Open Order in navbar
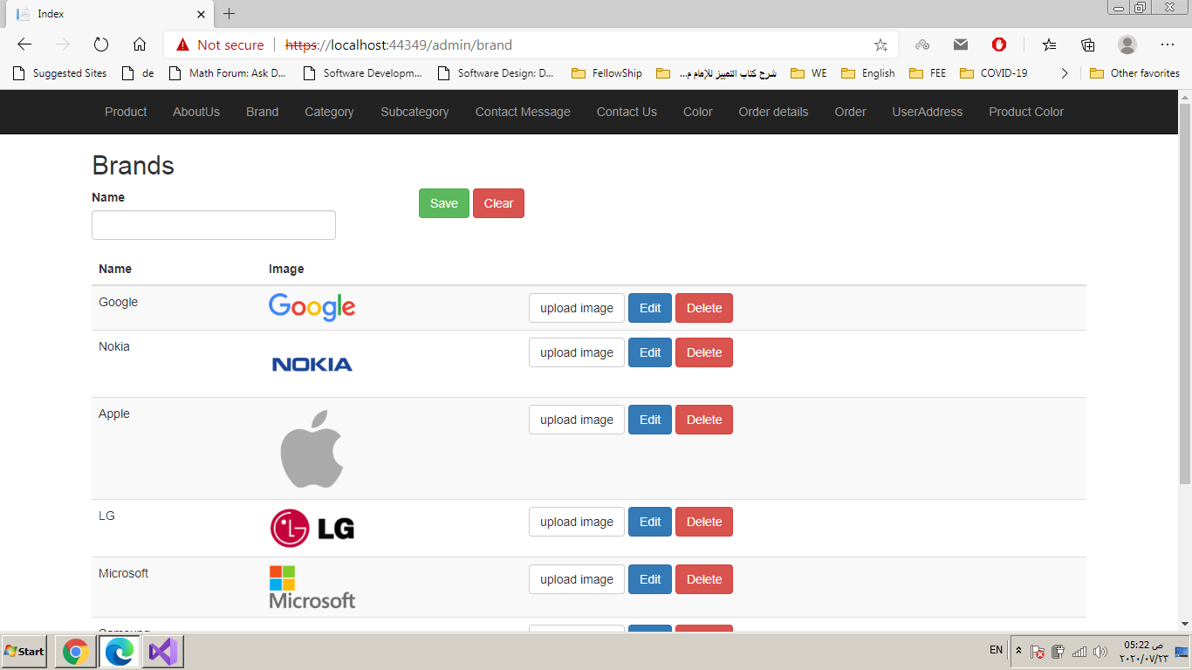Screen dimensions: 1192x670 coord(850,112)
